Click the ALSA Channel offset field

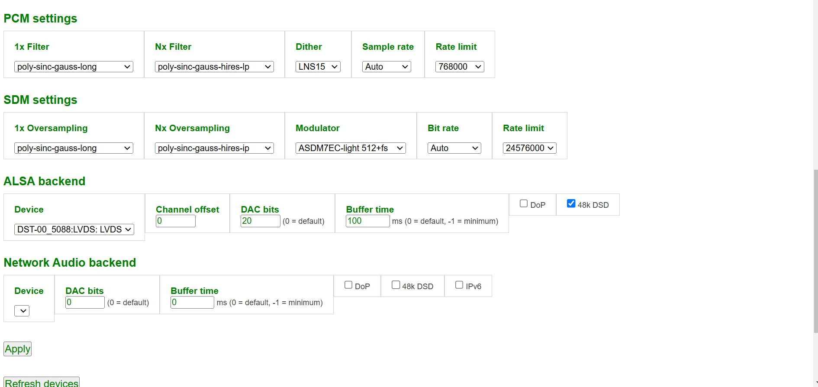pos(175,221)
